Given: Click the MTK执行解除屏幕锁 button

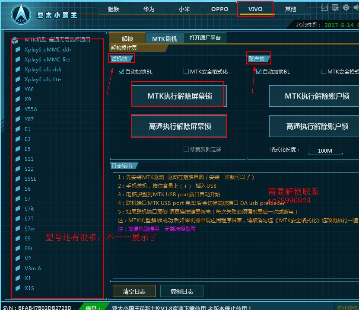Looking at the screenshot, I should point(178,96).
